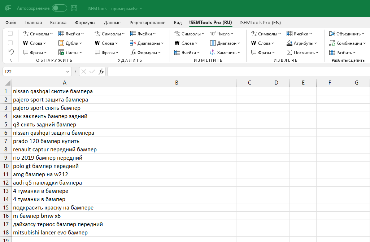Switch to the Главная tab
370x242 pixels.
33,23
